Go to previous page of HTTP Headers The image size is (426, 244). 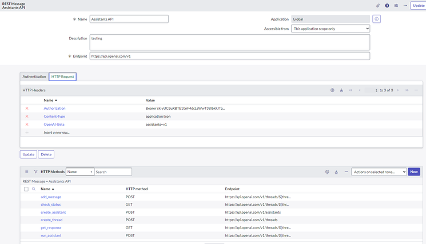tap(360, 90)
